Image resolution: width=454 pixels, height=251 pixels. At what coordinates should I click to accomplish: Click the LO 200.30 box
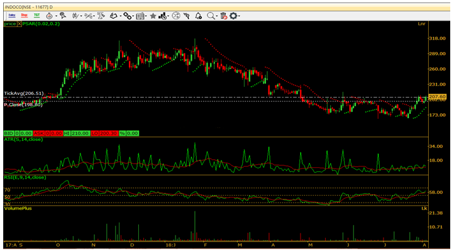point(104,133)
